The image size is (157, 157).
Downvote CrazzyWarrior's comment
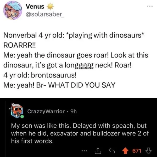pos(149,151)
